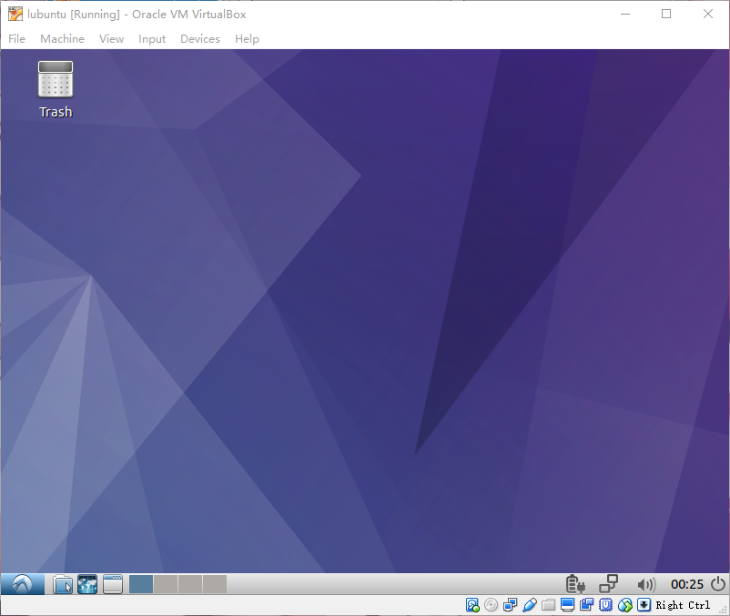Click the panel clock showing 00:25

pos(687,584)
